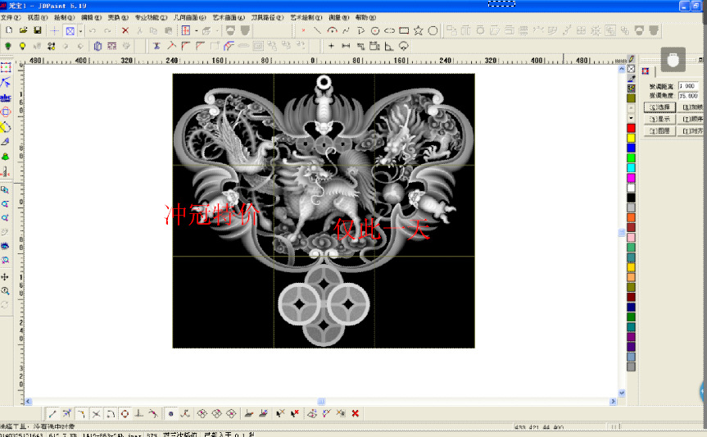This screenshot has height=437, width=707.
Task: Pick the magenta color swatch
Action: [x=632, y=178]
